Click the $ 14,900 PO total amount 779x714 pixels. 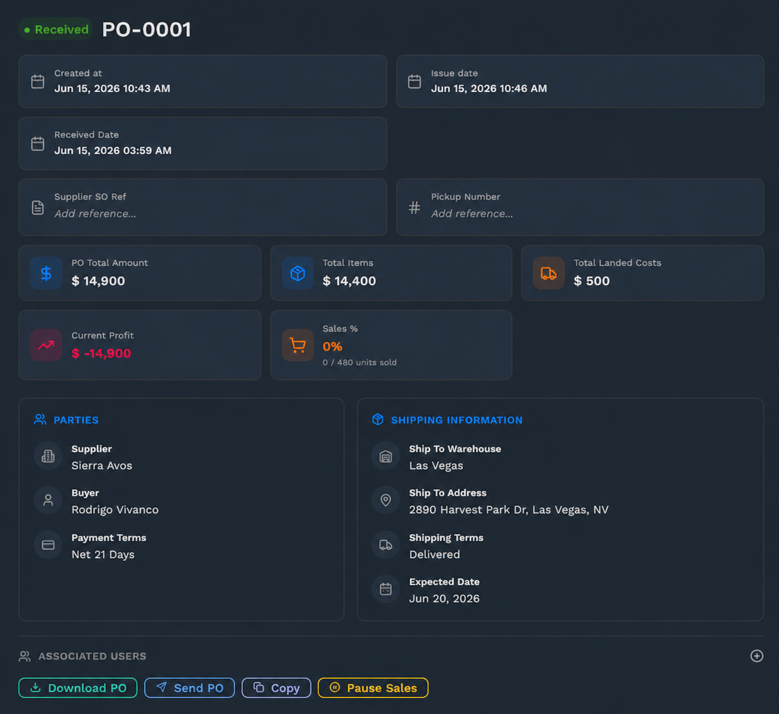[98, 281]
